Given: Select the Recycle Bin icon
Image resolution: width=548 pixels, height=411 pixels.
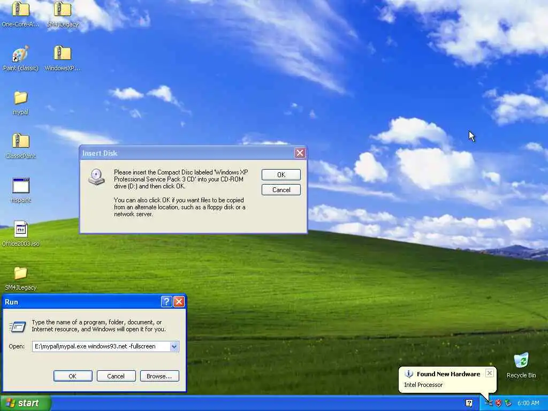Looking at the screenshot, I should [x=521, y=360].
